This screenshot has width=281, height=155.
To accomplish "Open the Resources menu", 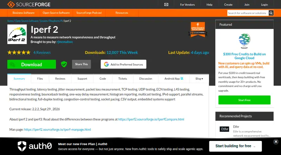I will 122,13.
